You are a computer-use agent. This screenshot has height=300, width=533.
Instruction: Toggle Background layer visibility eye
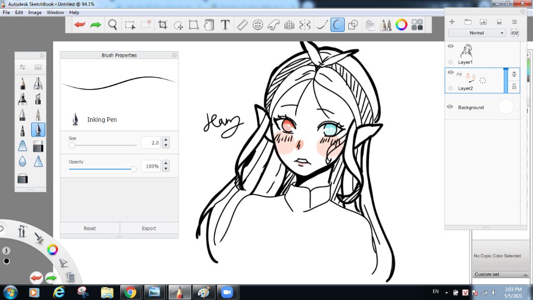[450, 107]
